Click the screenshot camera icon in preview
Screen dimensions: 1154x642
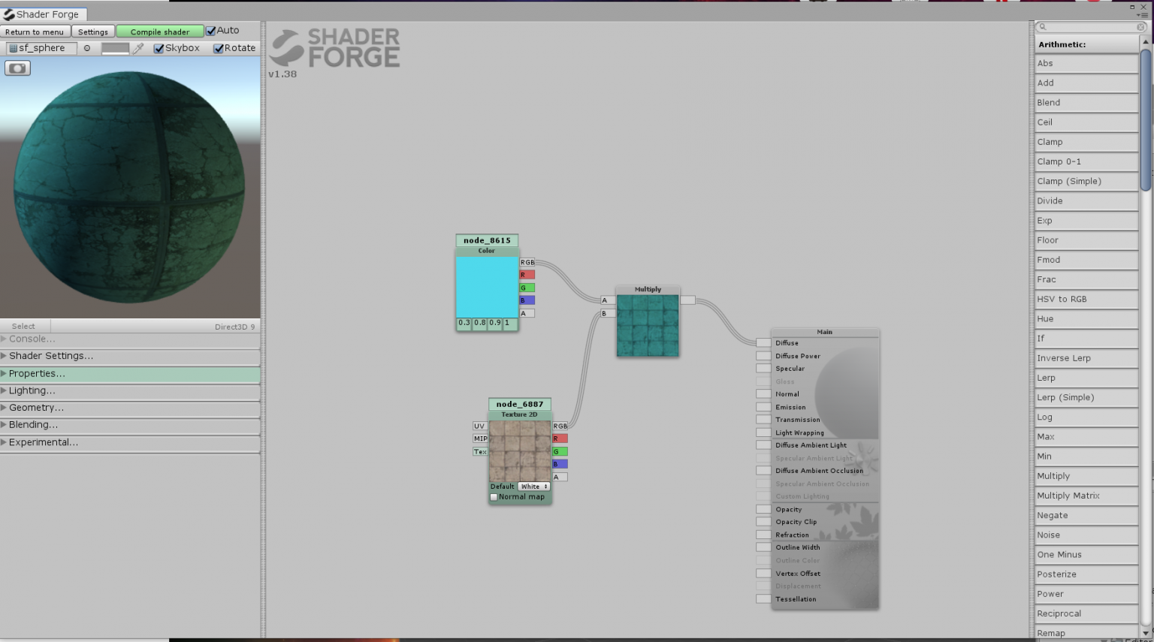pos(17,68)
